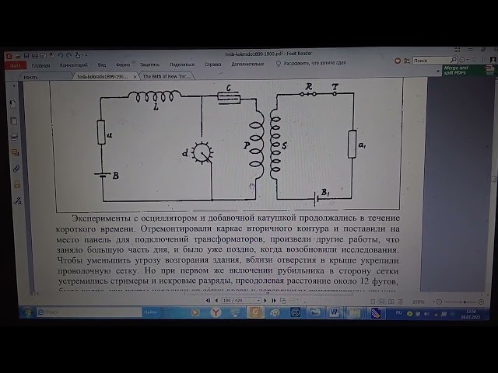Open the Справка ribbon tab
This screenshot has height=373, width=498.
[x=212, y=64]
